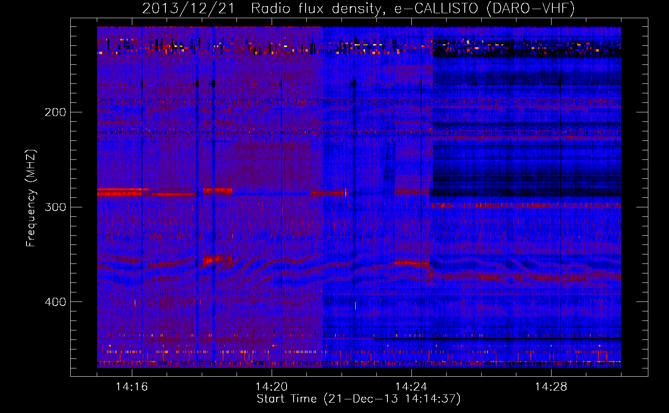Click the '14:16' time tick label
The width and height of the screenshot is (669, 413).
pyautogui.click(x=132, y=387)
